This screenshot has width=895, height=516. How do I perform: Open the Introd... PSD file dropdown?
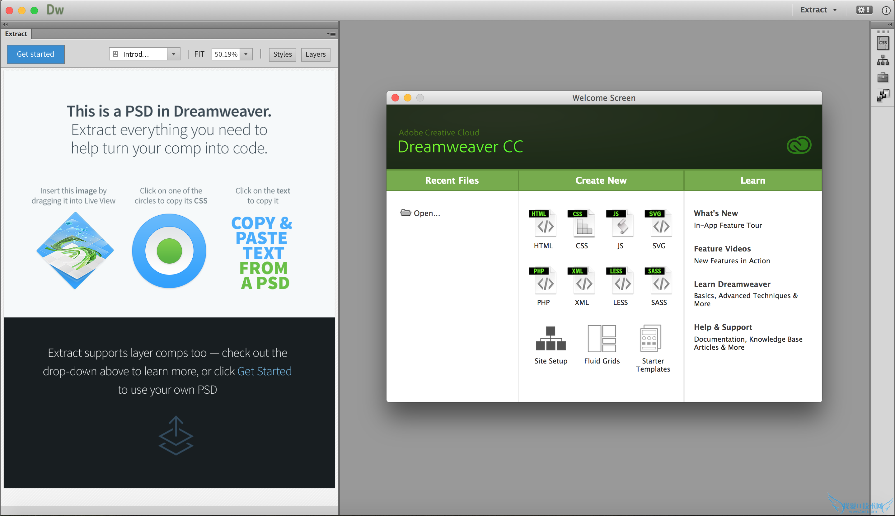pos(173,54)
